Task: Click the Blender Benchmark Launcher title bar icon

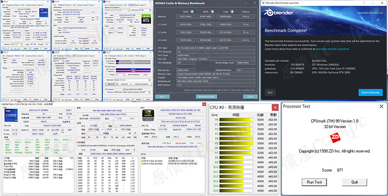Action: click(x=263, y=3)
